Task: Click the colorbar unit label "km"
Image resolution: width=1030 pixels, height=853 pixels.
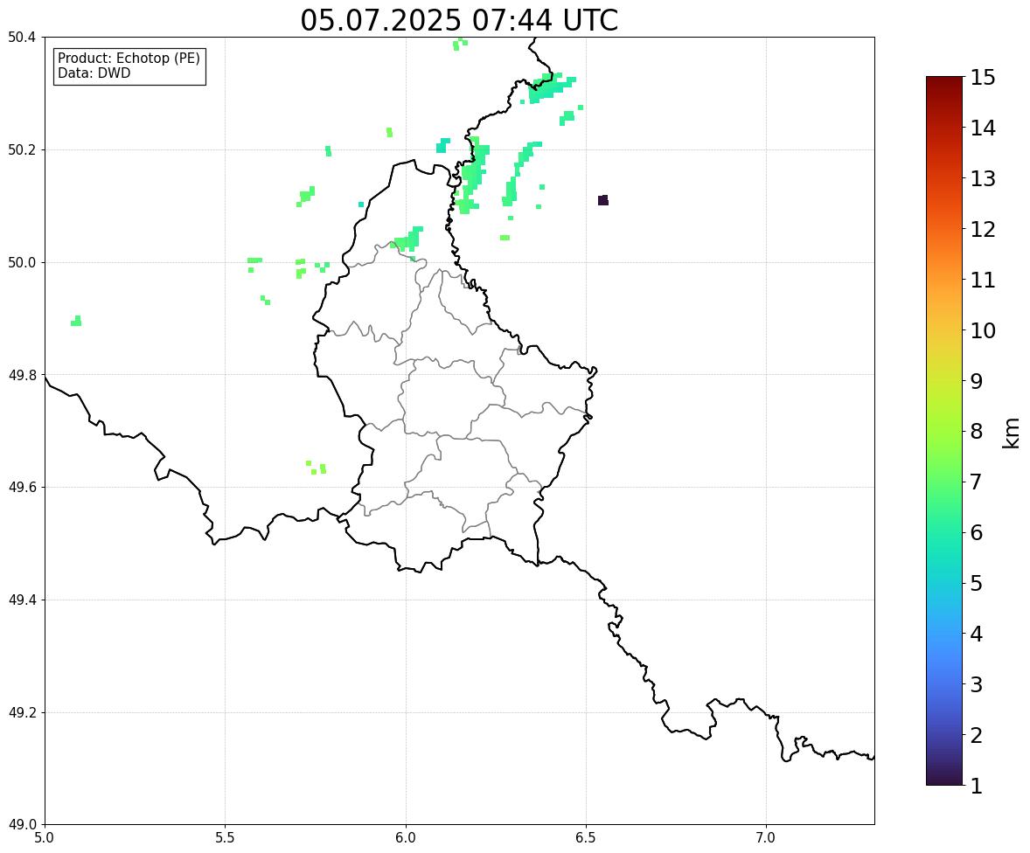Action: tap(1011, 433)
